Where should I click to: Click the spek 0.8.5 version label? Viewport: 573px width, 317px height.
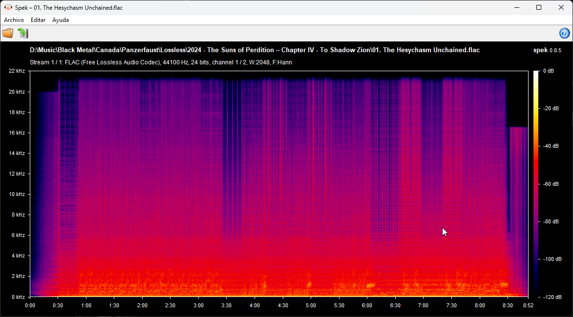pos(547,50)
